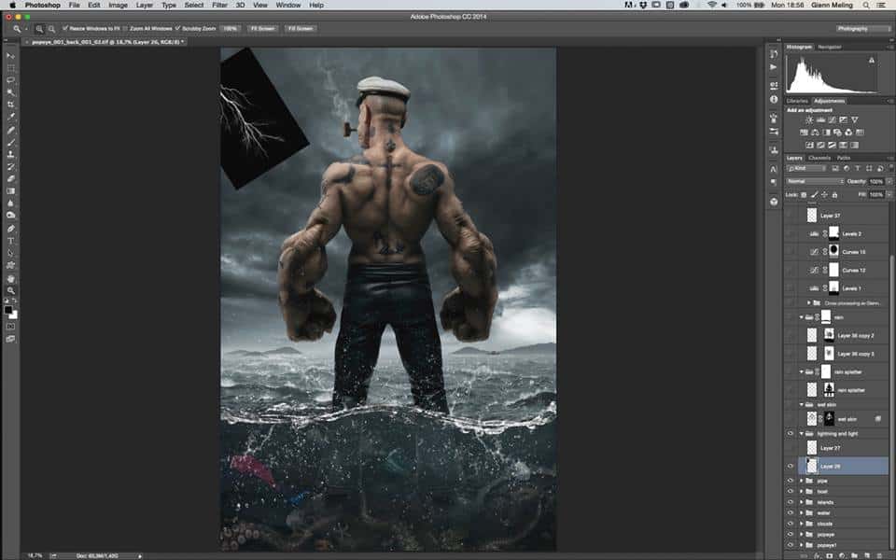The image size is (896, 560).
Task: Click the Fit Screen button
Action: tap(261, 29)
